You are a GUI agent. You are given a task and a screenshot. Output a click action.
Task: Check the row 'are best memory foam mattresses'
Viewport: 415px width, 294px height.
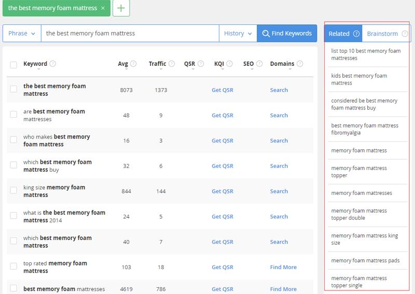pos(13,114)
